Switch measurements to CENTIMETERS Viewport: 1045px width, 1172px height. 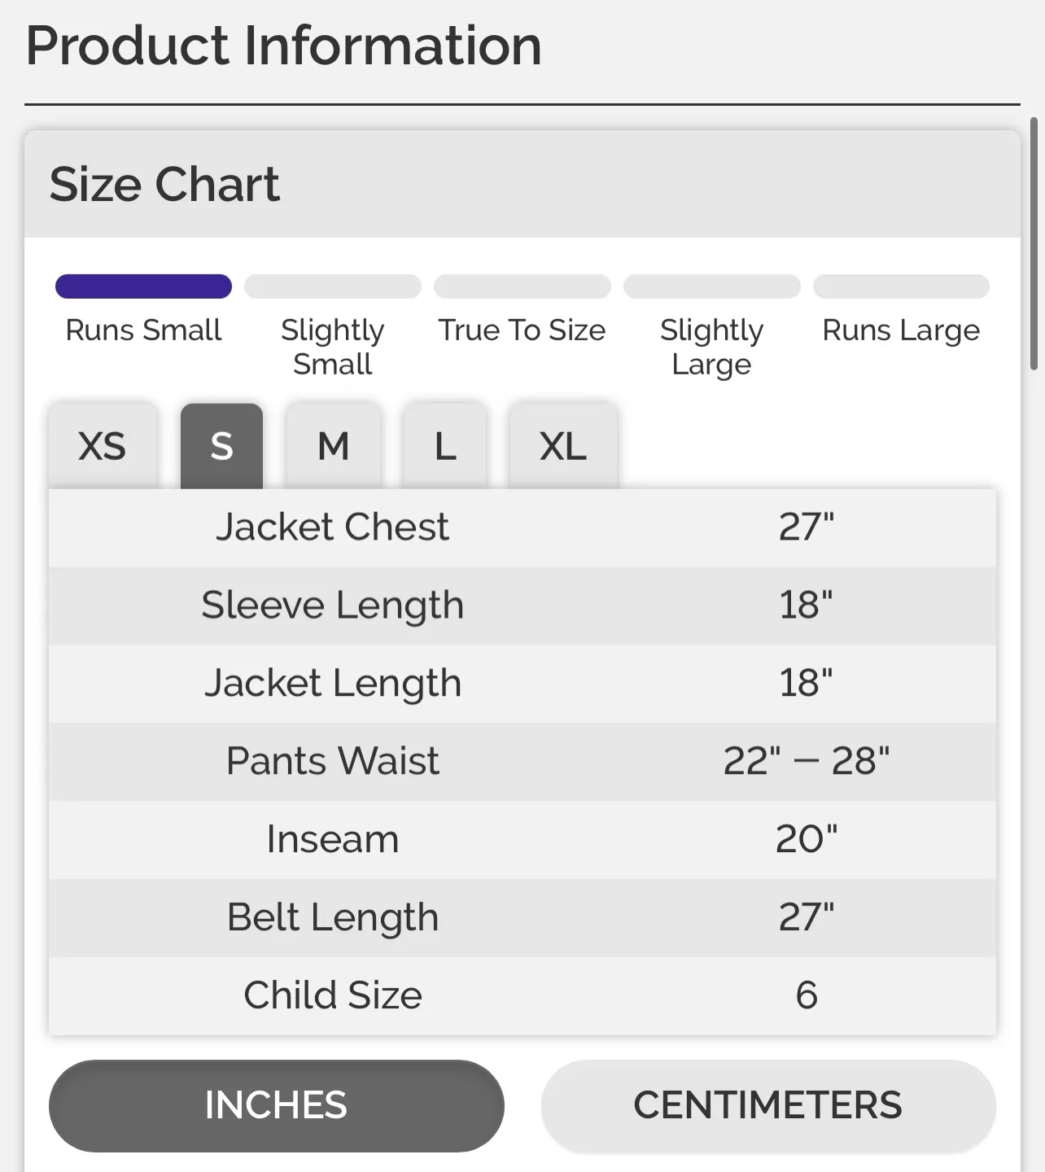pos(769,1104)
